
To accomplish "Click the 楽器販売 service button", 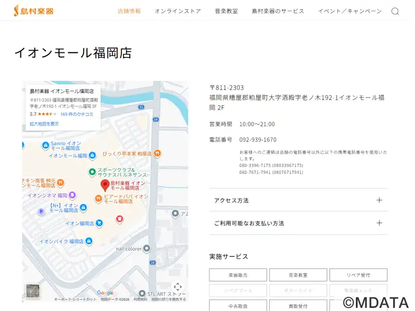I will pos(238,275).
